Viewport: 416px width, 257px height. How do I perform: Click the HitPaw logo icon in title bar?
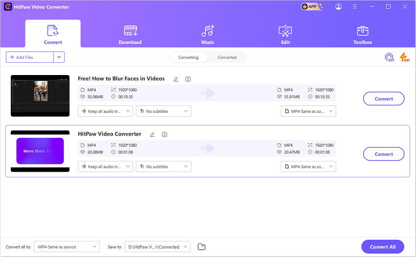[x=8, y=7]
